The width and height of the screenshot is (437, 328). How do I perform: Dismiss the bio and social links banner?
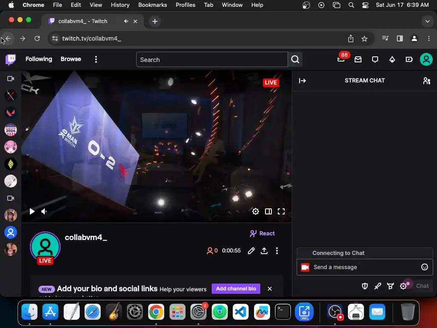click(x=270, y=289)
